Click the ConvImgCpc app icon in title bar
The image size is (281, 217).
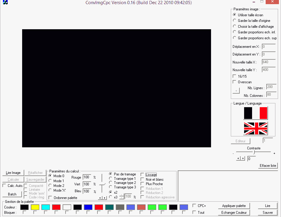pos(5,2)
